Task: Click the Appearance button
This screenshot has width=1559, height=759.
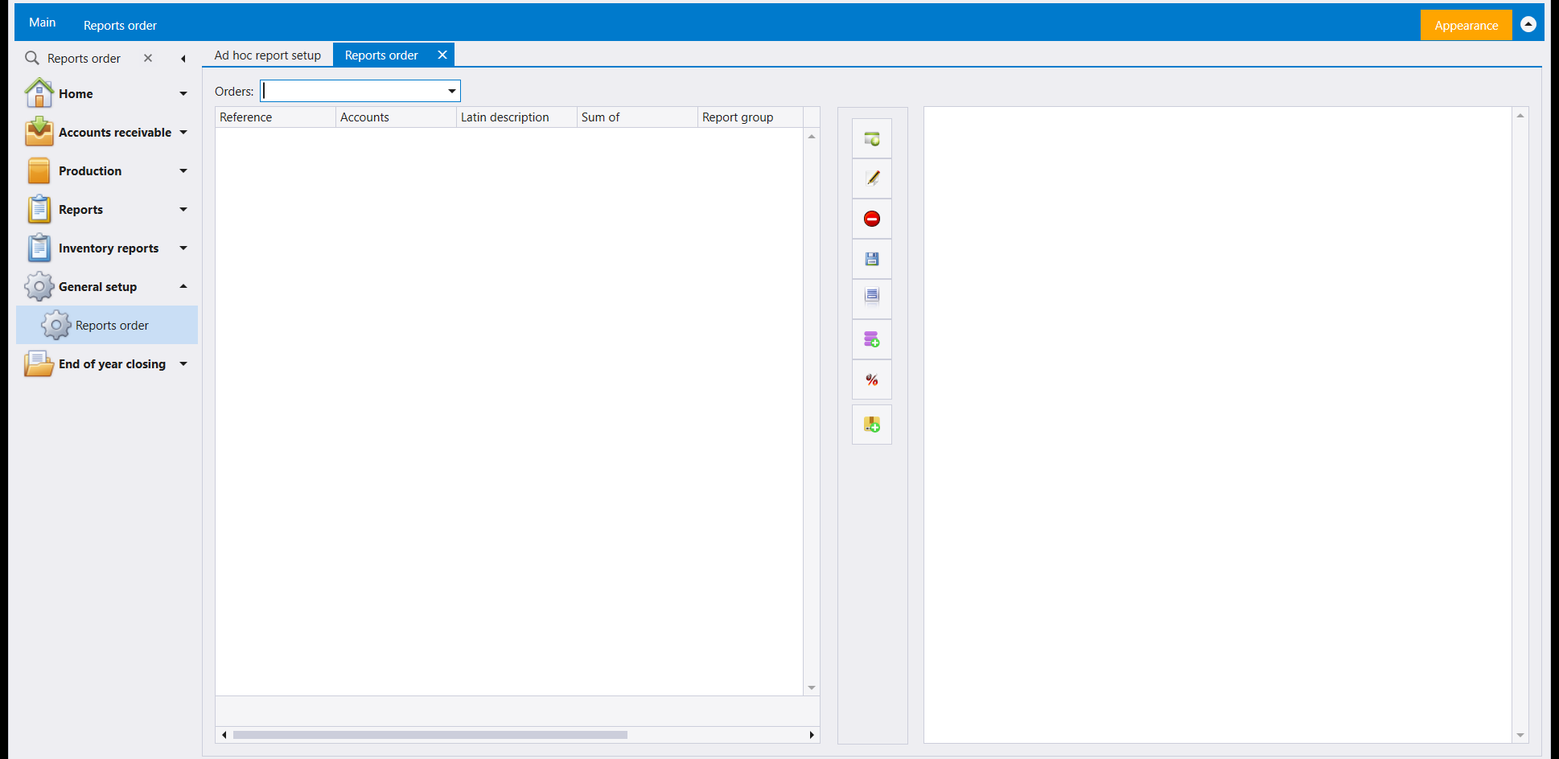Action: tap(1466, 25)
